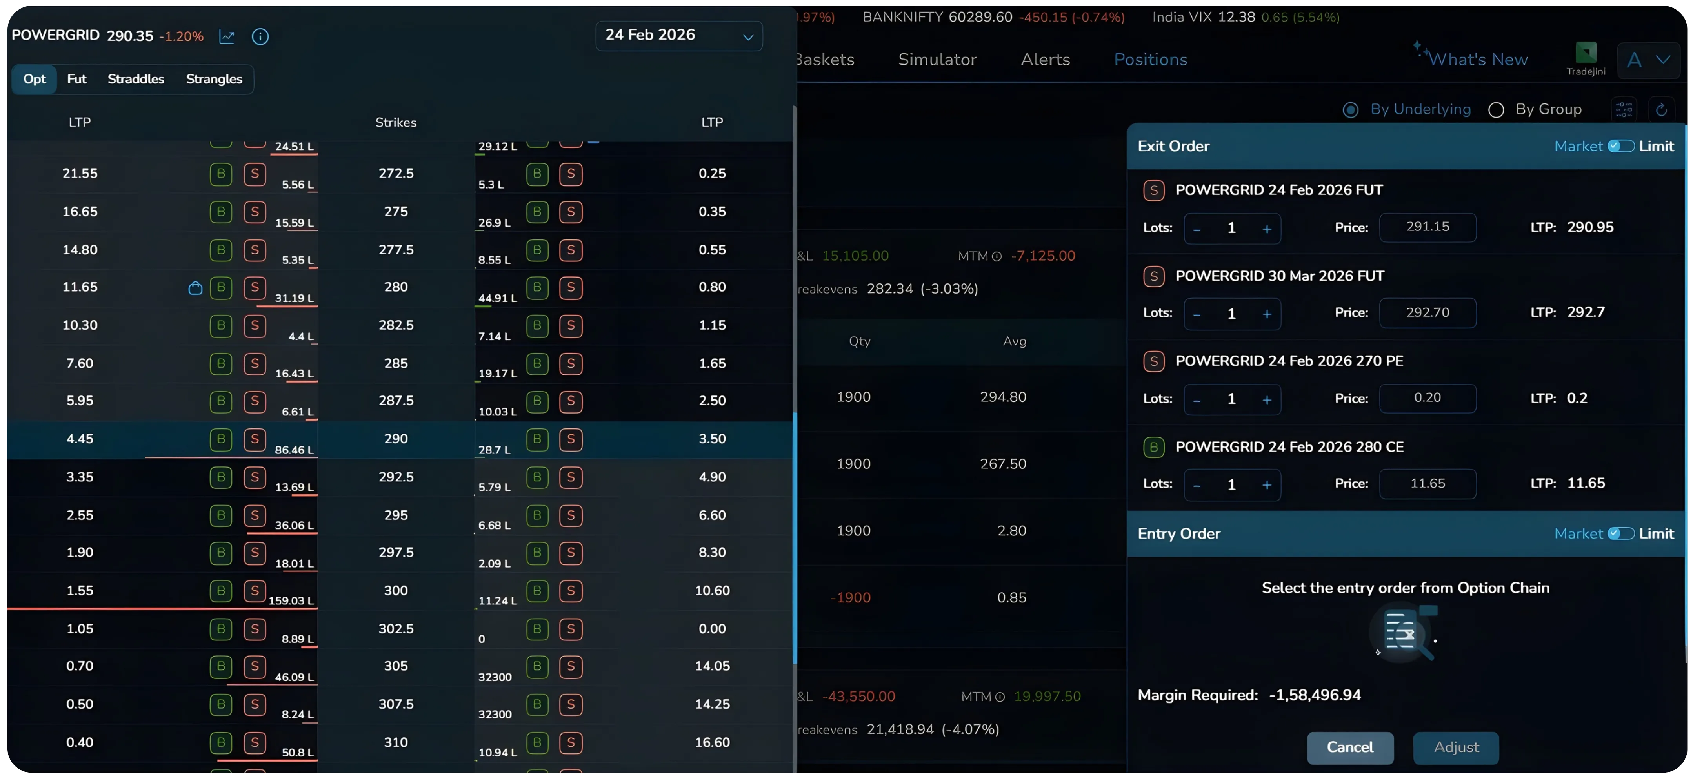Switch to the Fut tab
The width and height of the screenshot is (1693, 780).
pos(77,79)
